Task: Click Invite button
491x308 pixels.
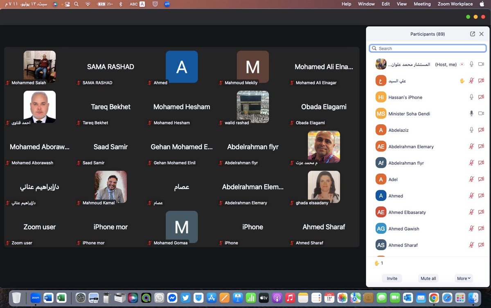Action: [x=392, y=279]
